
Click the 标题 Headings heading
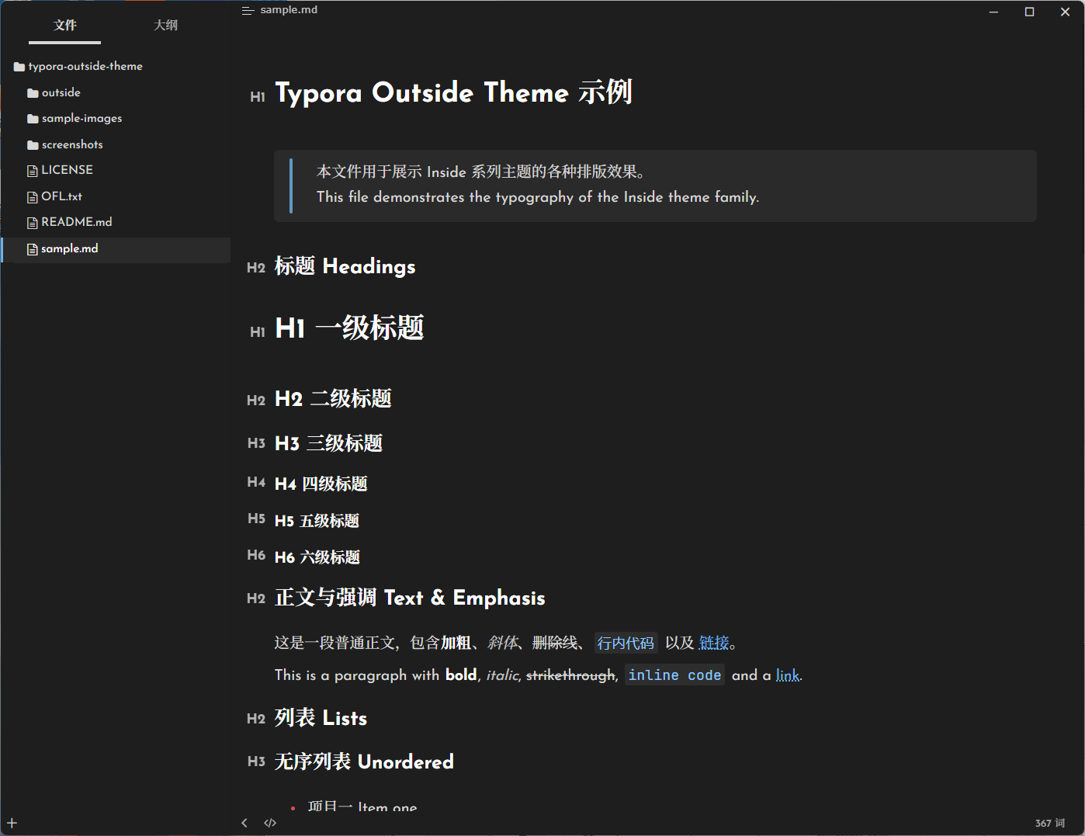(345, 266)
